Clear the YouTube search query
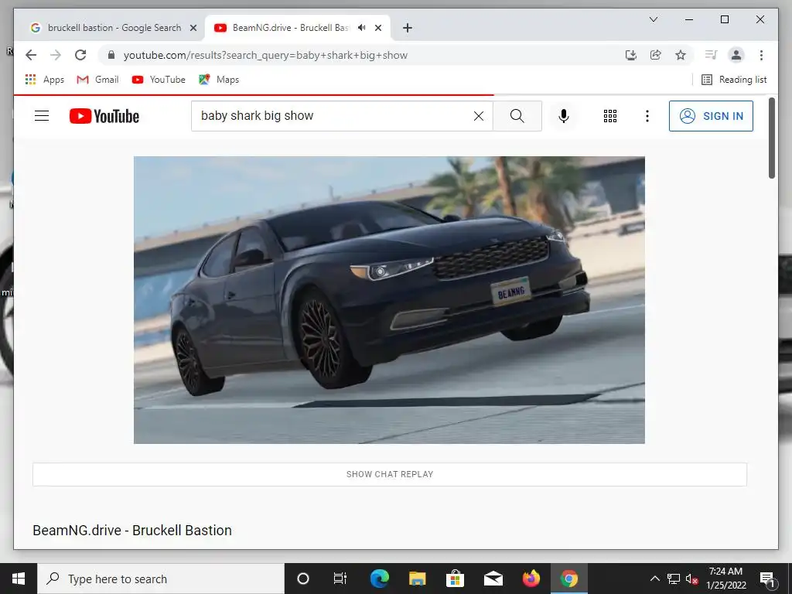Screen dimensions: 792x594 coord(478,116)
